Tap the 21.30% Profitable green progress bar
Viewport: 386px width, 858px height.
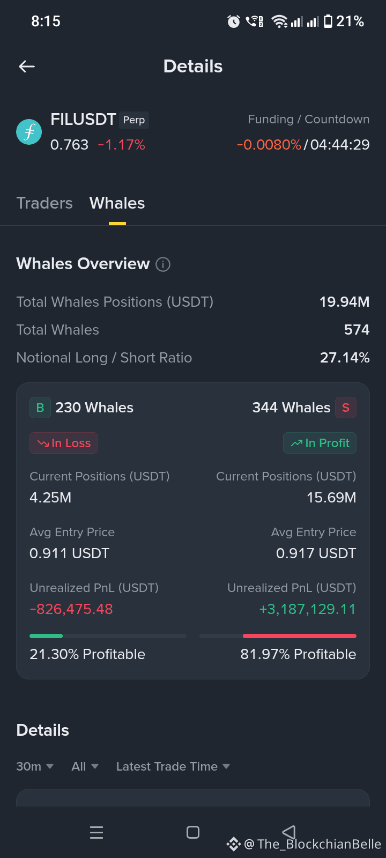click(x=108, y=636)
